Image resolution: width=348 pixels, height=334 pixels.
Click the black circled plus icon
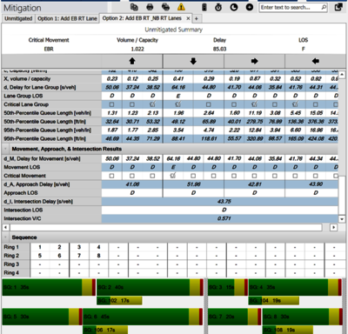(x=250, y=7)
